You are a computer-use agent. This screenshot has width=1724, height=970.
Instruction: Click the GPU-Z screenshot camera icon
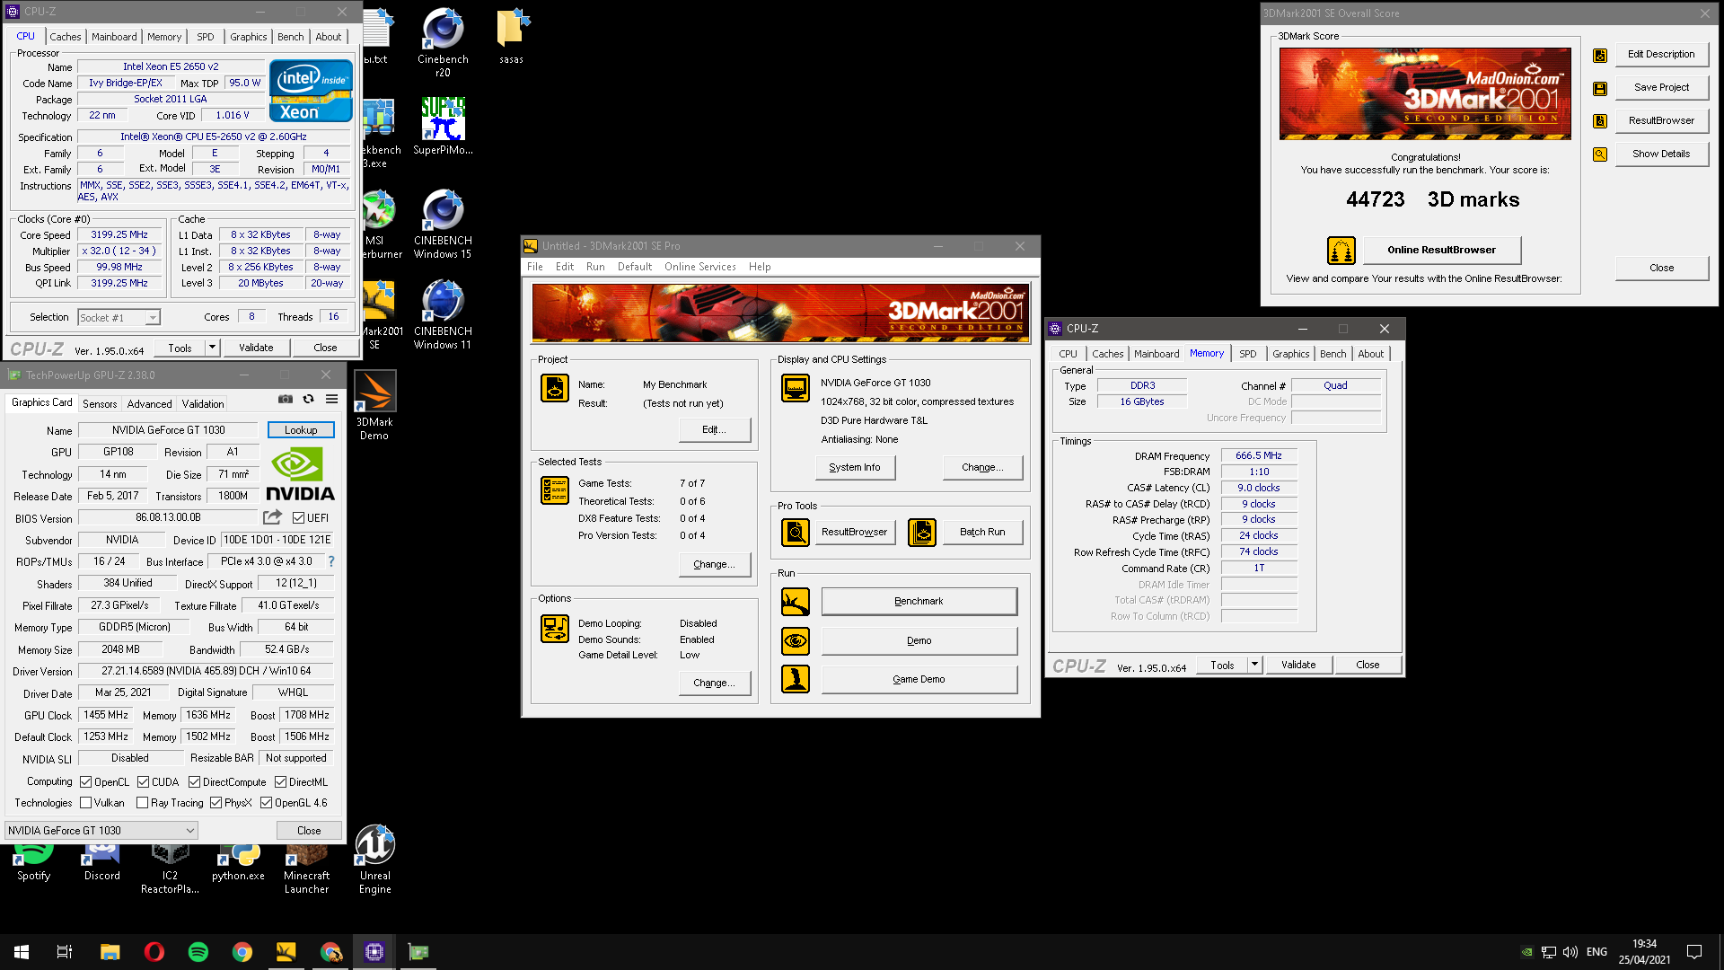(x=285, y=400)
